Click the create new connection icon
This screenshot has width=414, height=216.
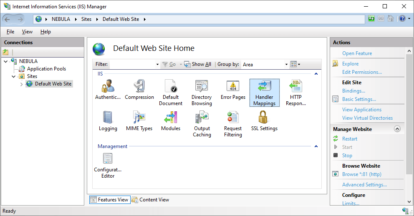point(5,52)
